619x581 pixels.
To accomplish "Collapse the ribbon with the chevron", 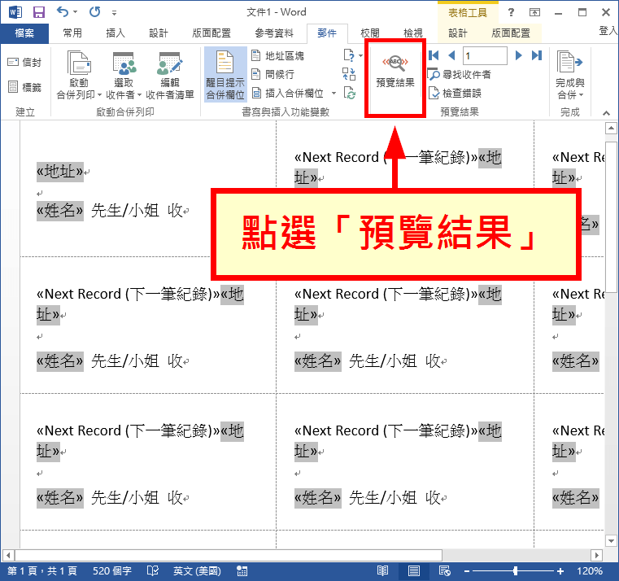I will click(x=606, y=113).
